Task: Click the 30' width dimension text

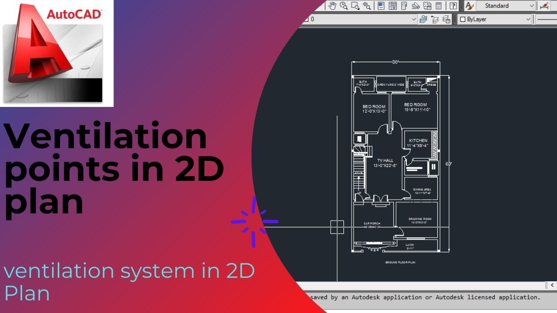Action: [x=395, y=62]
